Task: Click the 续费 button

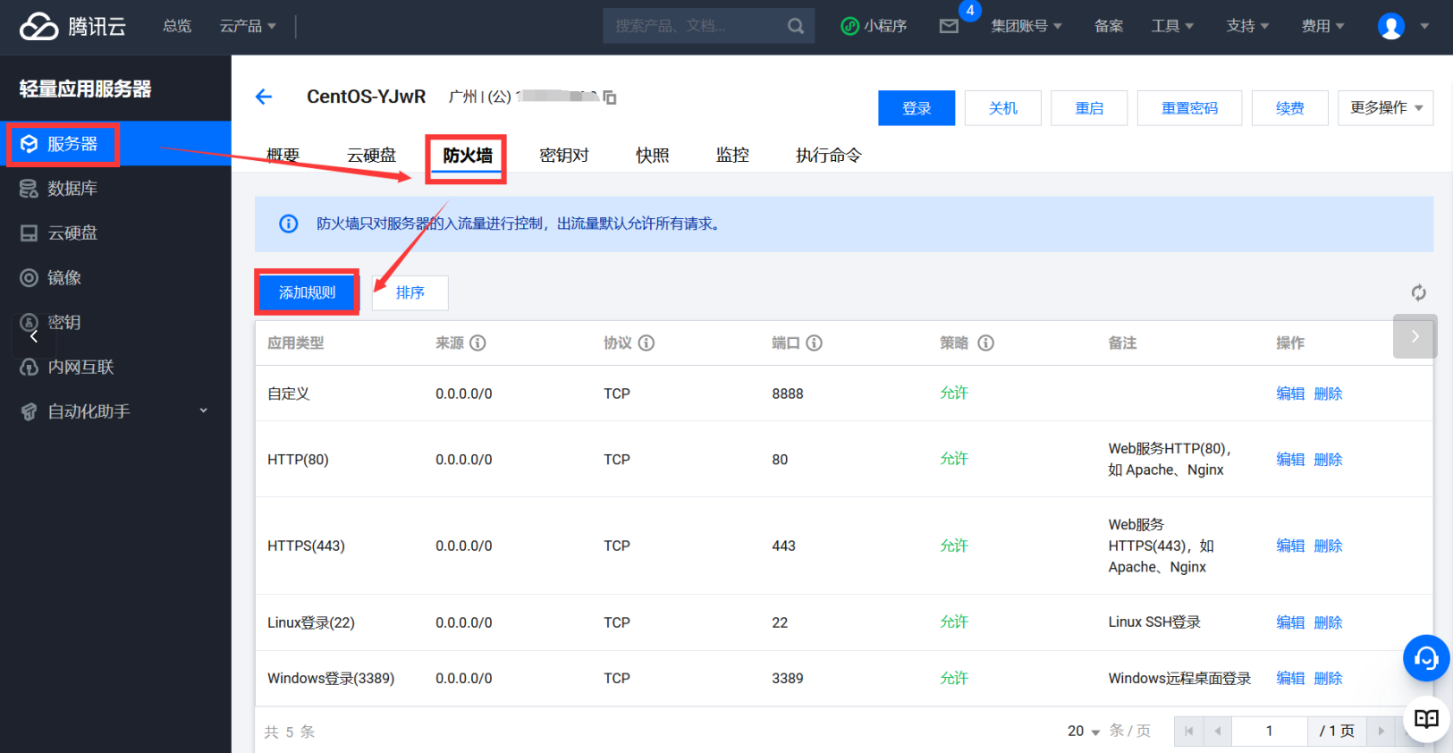Action: pyautogui.click(x=1290, y=108)
